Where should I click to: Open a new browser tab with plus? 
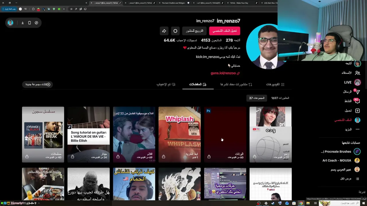point(86,3)
